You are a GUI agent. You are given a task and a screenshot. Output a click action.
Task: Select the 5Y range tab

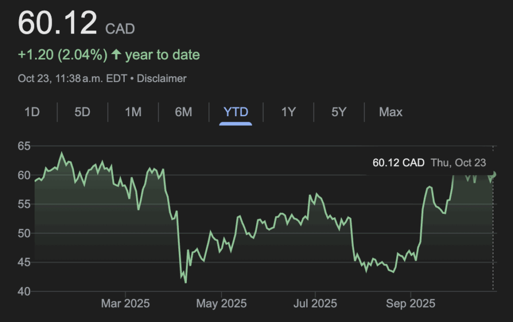click(339, 112)
